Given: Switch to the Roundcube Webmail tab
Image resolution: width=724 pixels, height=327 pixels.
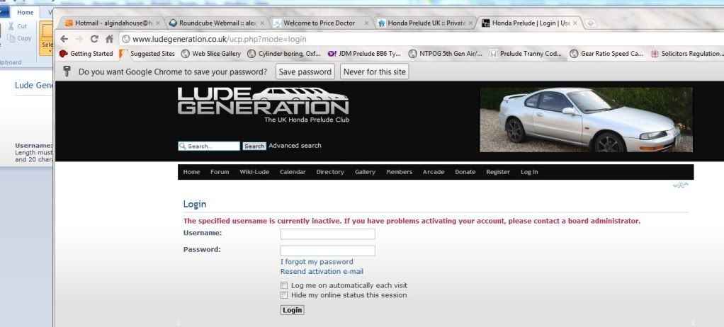Looking at the screenshot, I should tap(217, 23).
